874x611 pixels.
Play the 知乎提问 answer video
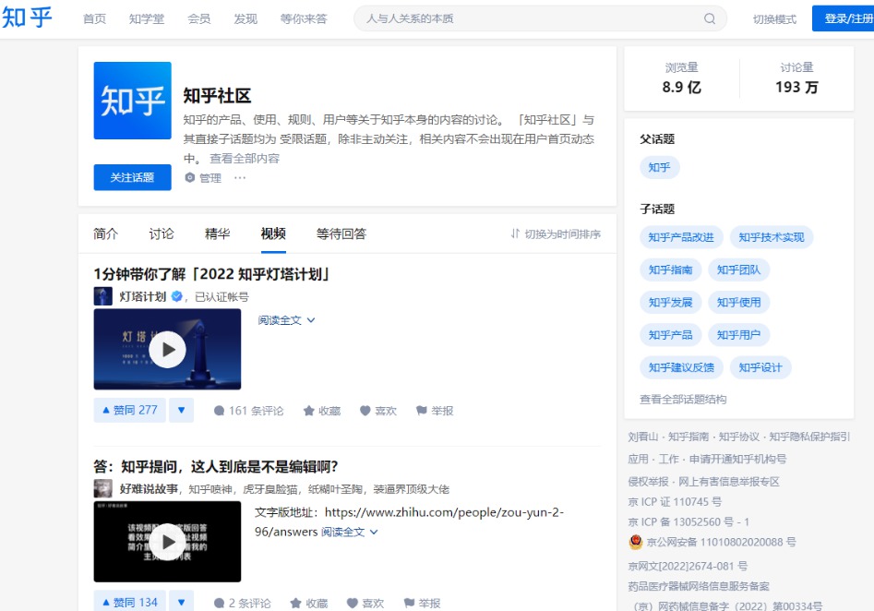(x=167, y=542)
